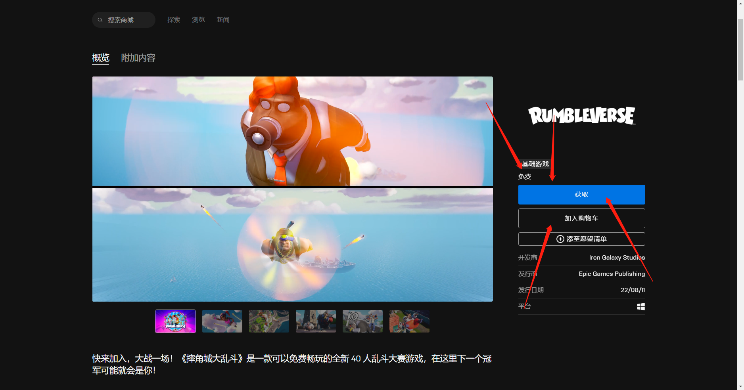Open the 浏览 navigation item
The height and width of the screenshot is (390, 744).
pyautogui.click(x=198, y=20)
